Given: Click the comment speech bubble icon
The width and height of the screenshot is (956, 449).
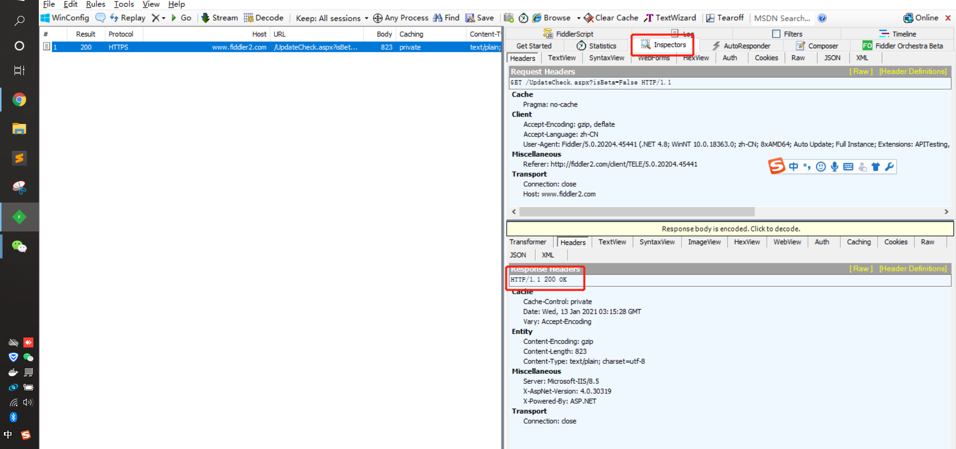Looking at the screenshot, I should (100, 18).
